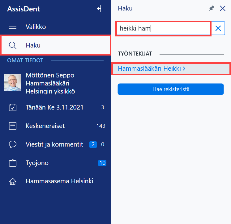Collapse the AssisDent sidebar with arrow icon

click(x=99, y=9)
